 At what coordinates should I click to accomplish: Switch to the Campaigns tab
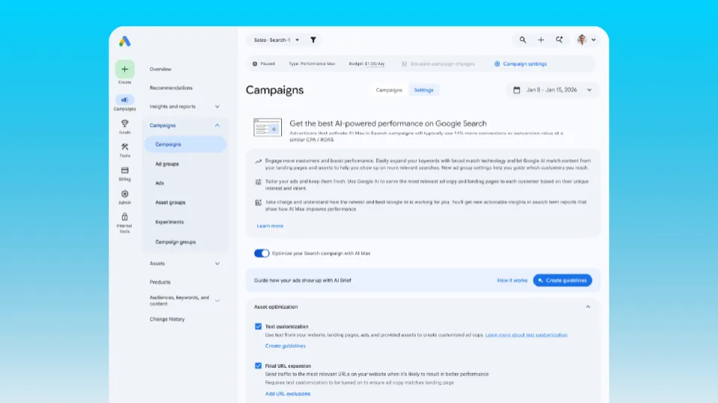pyautogui.click(x=389, y=90)
